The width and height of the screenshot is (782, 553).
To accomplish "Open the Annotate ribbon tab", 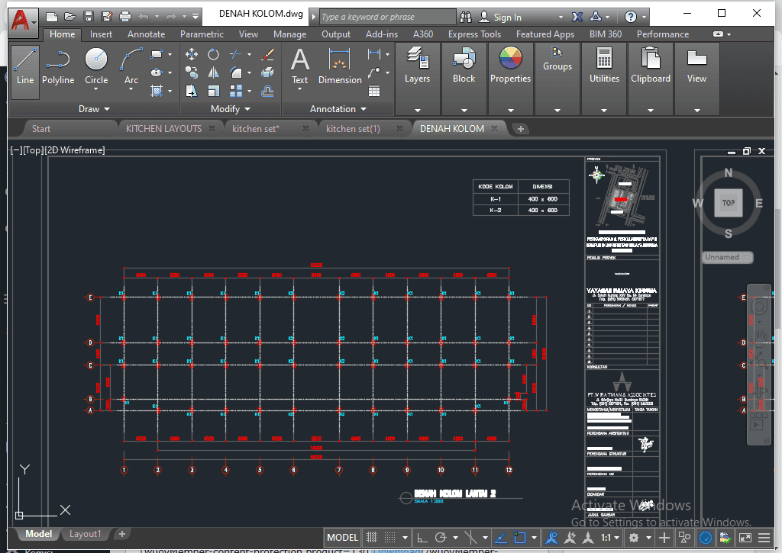I will tap(146, 34).
